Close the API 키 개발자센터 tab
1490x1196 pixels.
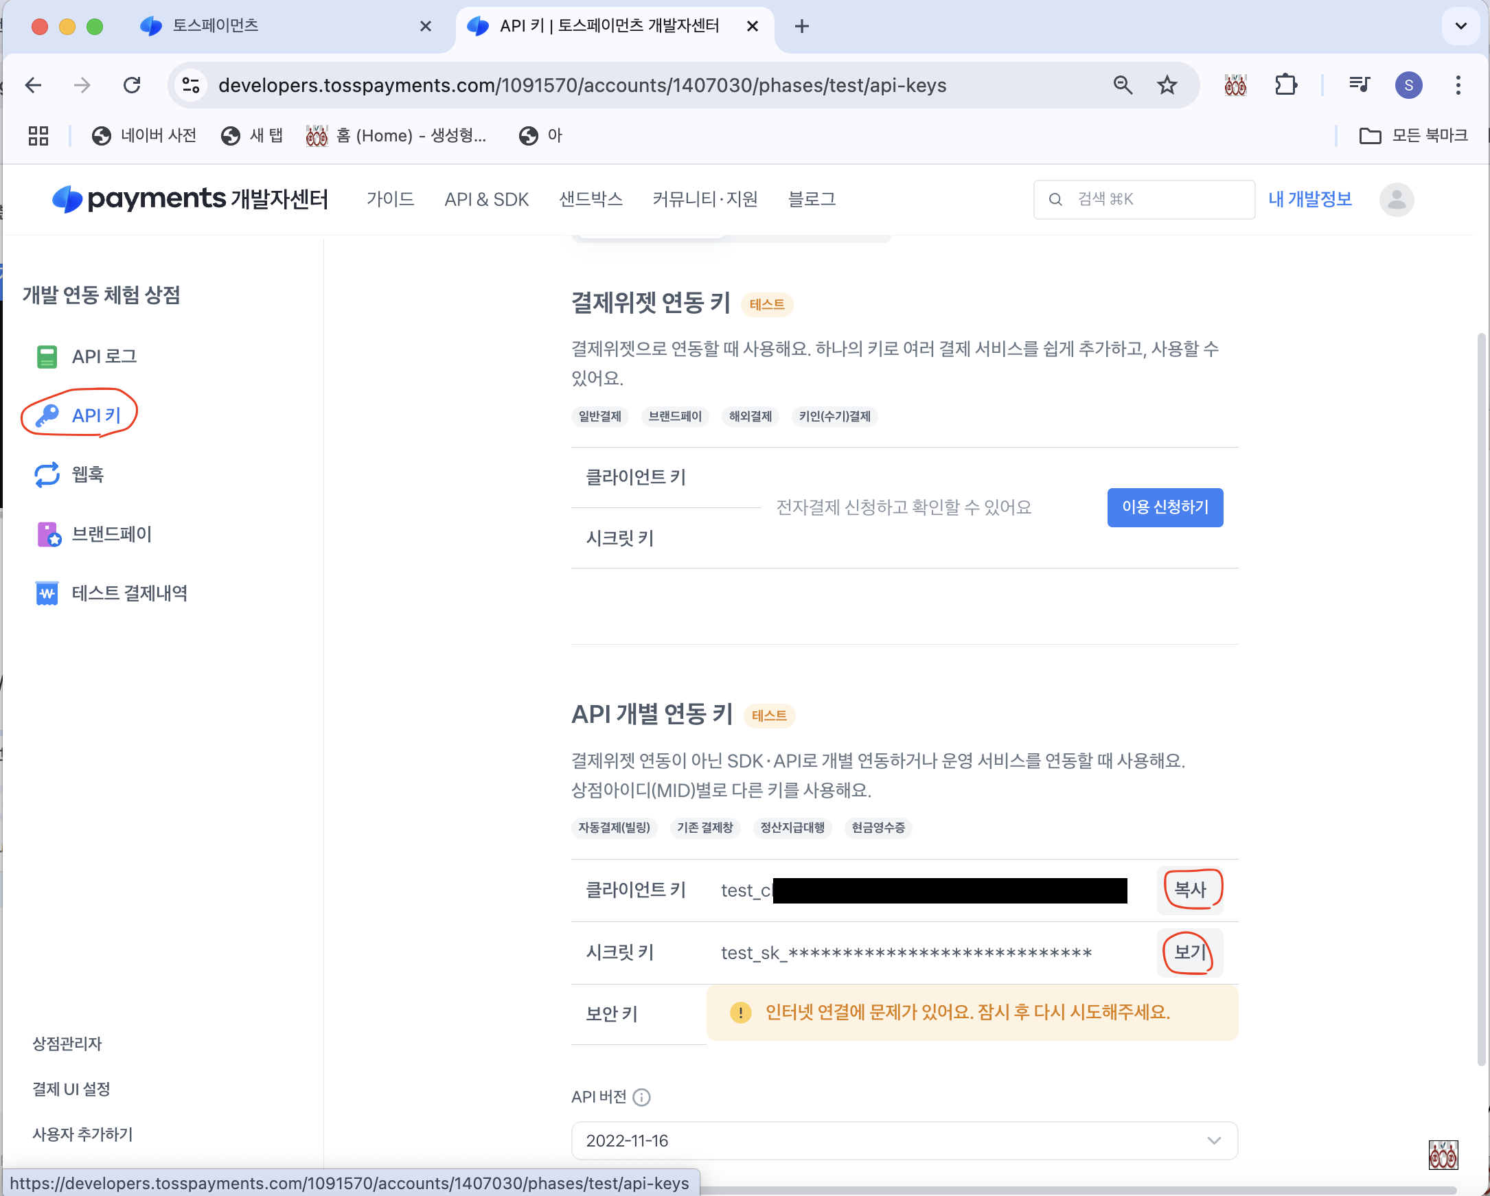pos(753,26)
